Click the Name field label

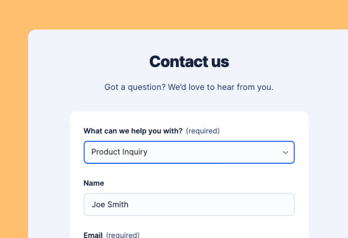click(x=93, y=183)
